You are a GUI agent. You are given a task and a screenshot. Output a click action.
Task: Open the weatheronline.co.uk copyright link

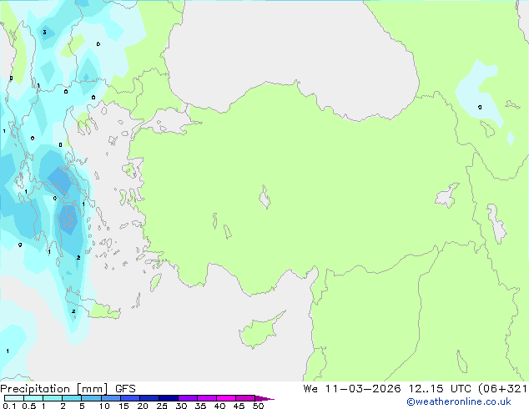tap(459, 401)
